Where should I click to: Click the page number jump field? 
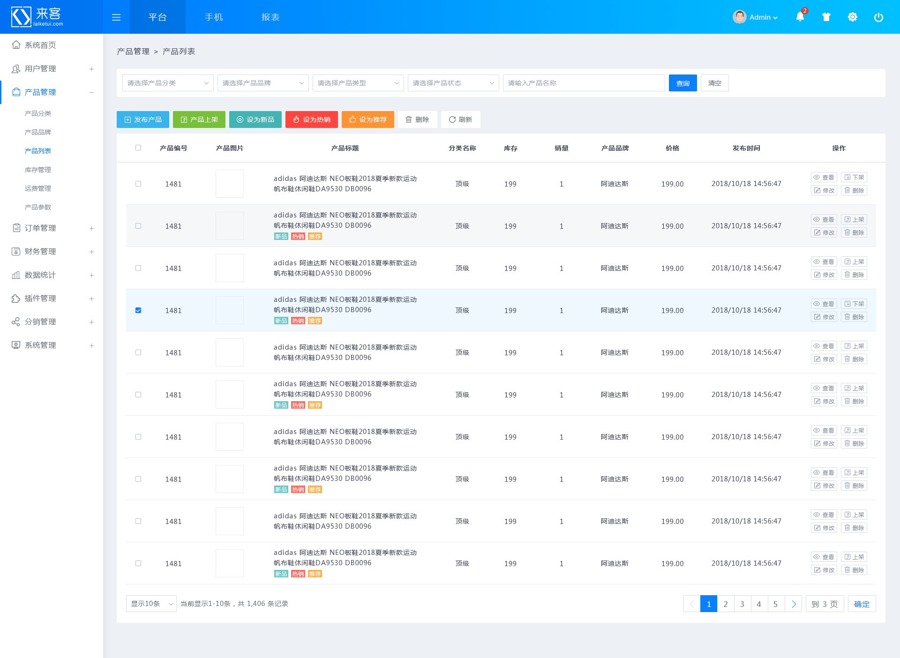pyautogui.click(x=825, y=604)
